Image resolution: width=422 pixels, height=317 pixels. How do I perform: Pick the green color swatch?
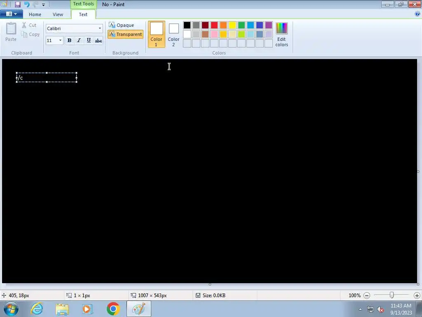click(x=241, y=25)
